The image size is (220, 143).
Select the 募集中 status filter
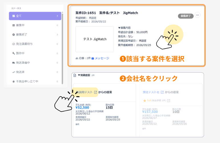pyautogui.click(x=35, y=25)
